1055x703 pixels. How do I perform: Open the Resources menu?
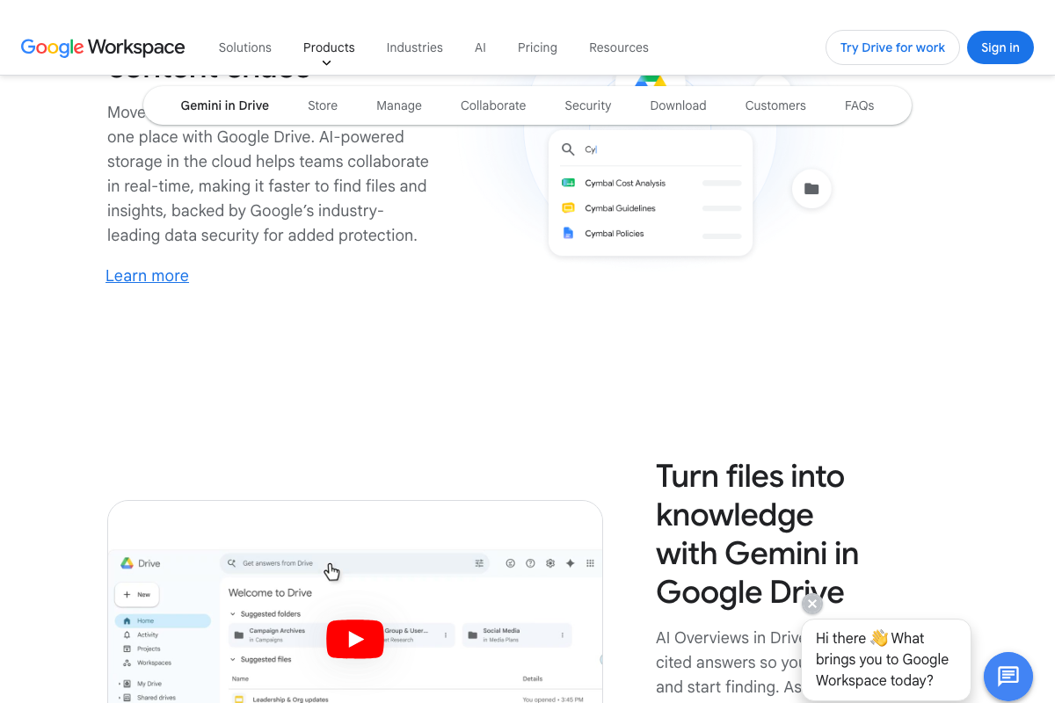(x=619, y=47)
